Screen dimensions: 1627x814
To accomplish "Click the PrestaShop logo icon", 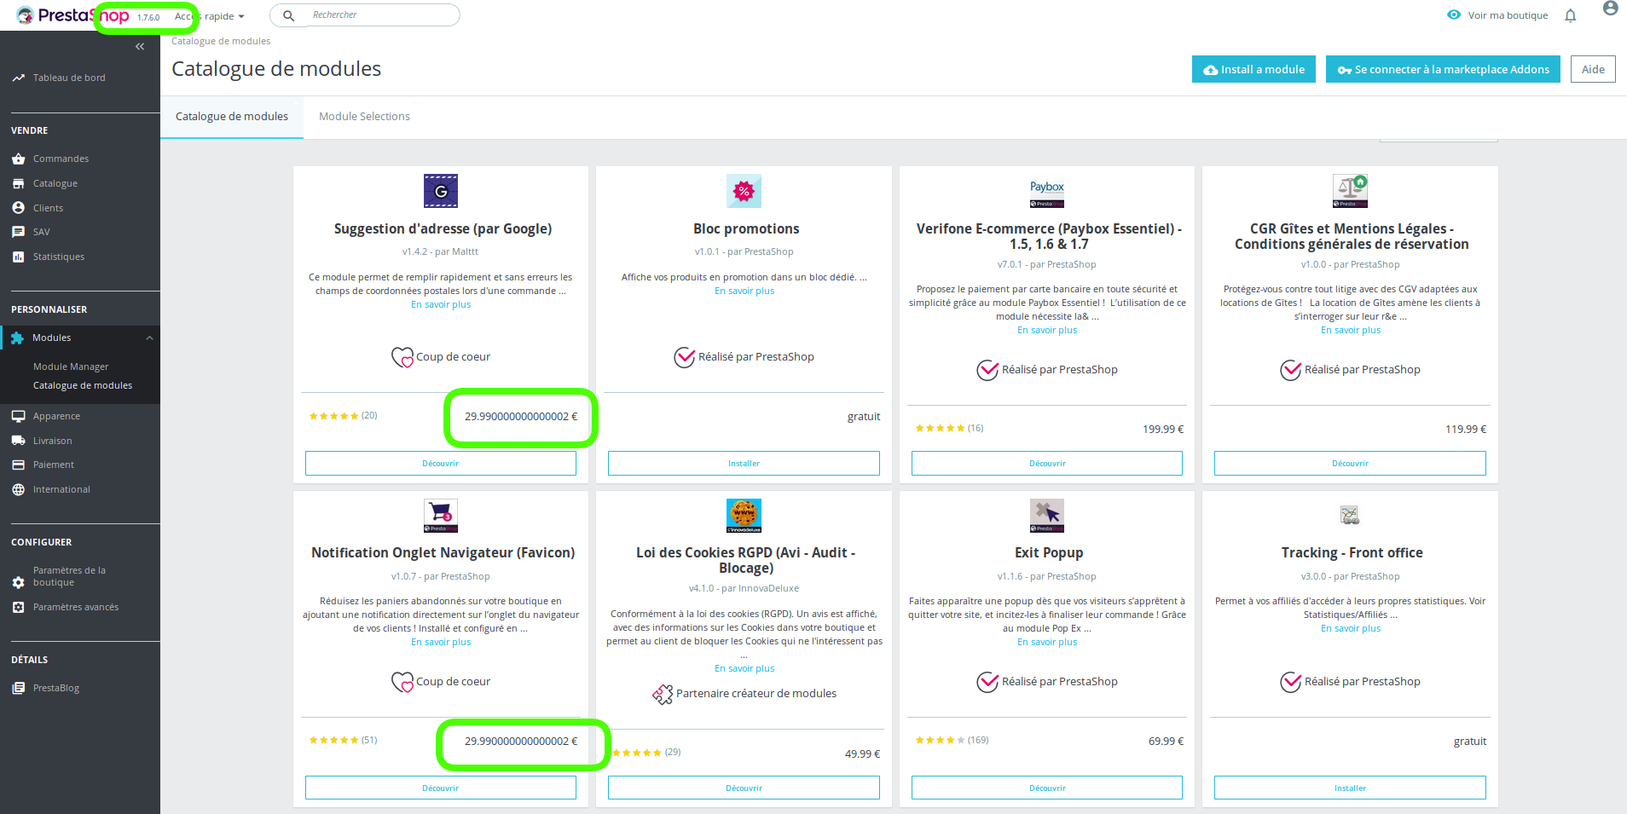I will pyautogui.click(x=25, y=15).
